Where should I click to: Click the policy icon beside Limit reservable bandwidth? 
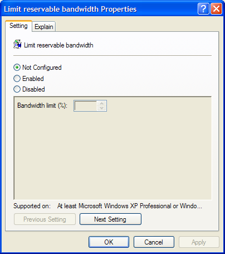[x=17, y=44]
